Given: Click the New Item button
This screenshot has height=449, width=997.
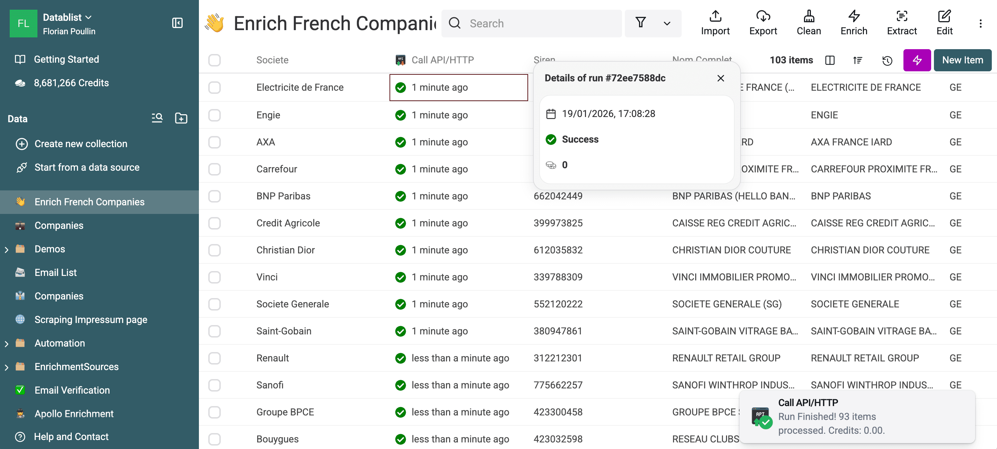Looking at the screenshot, I should [962, 60].
